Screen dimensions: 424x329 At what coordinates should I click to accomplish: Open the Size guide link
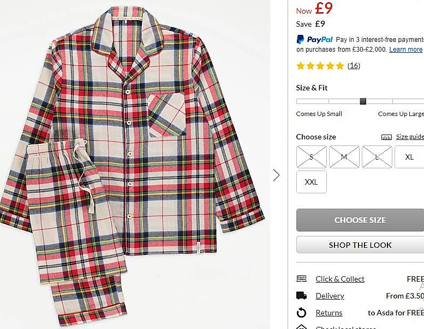coord(409,137)
